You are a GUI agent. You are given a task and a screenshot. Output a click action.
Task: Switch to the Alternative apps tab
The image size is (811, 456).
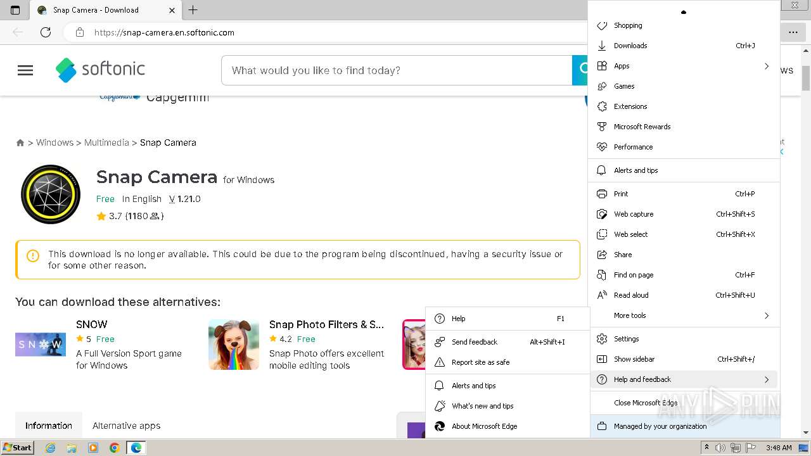pyautogui.click(x=126, y=426)
